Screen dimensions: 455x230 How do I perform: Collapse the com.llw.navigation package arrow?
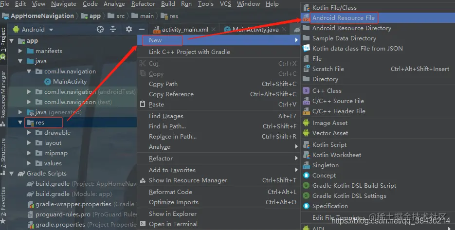click(29, 71)
